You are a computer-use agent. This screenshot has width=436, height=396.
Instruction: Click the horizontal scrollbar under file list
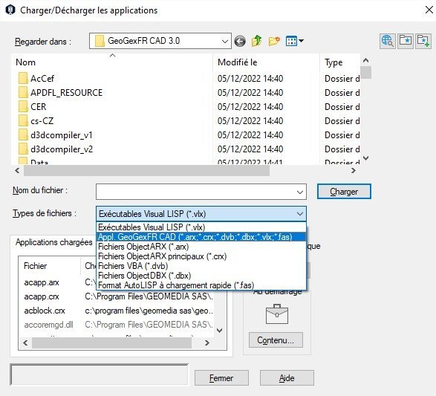[x=185, y=170]
